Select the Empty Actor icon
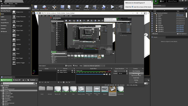Image resolution: width=188 pixels, height=106 pixels. click(14, 12)
